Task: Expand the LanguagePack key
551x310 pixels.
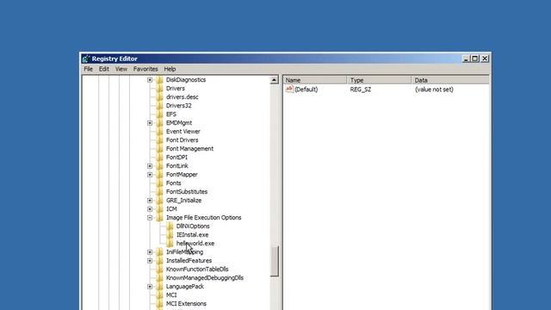Action: [x=150, y=287]
